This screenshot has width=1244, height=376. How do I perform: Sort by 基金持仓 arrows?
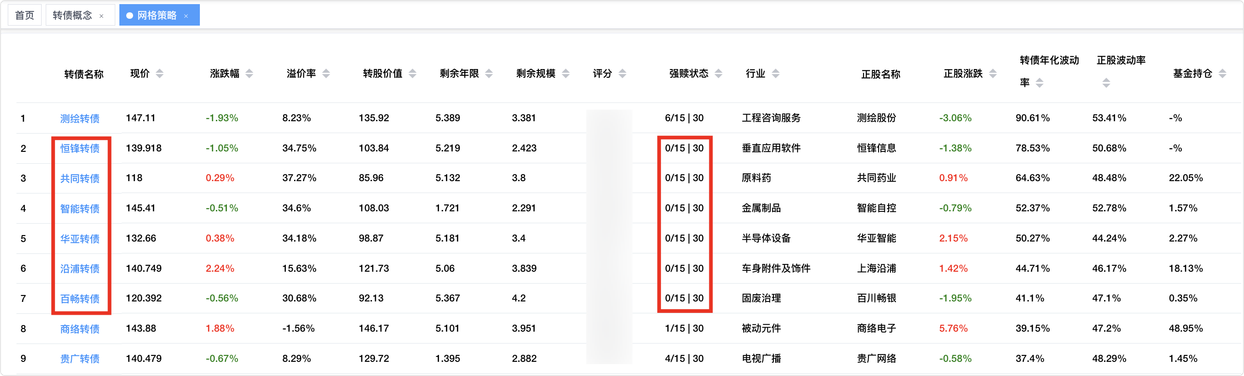1222,74
